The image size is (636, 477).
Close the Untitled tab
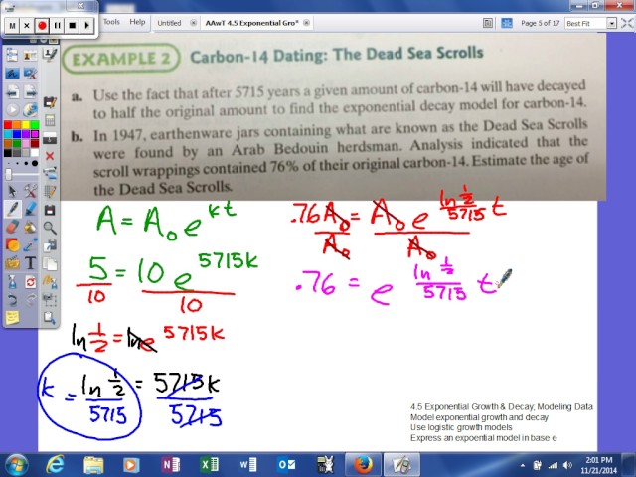(x=194, y=23)
